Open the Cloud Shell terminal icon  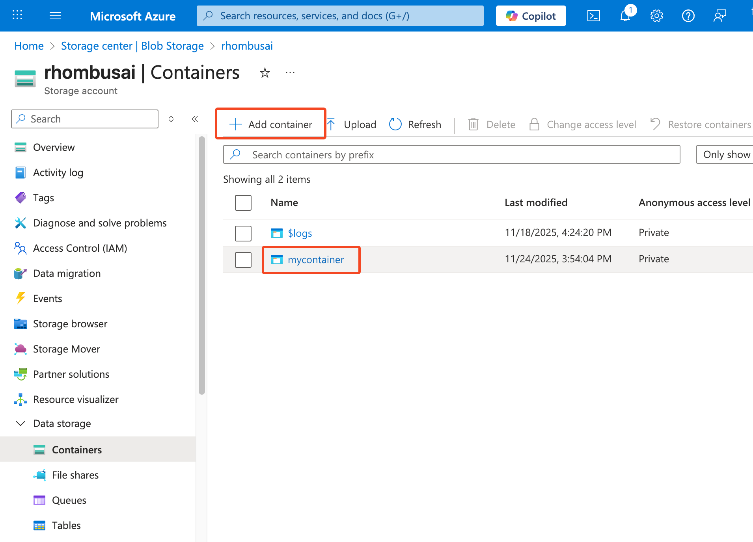[593, 16]
